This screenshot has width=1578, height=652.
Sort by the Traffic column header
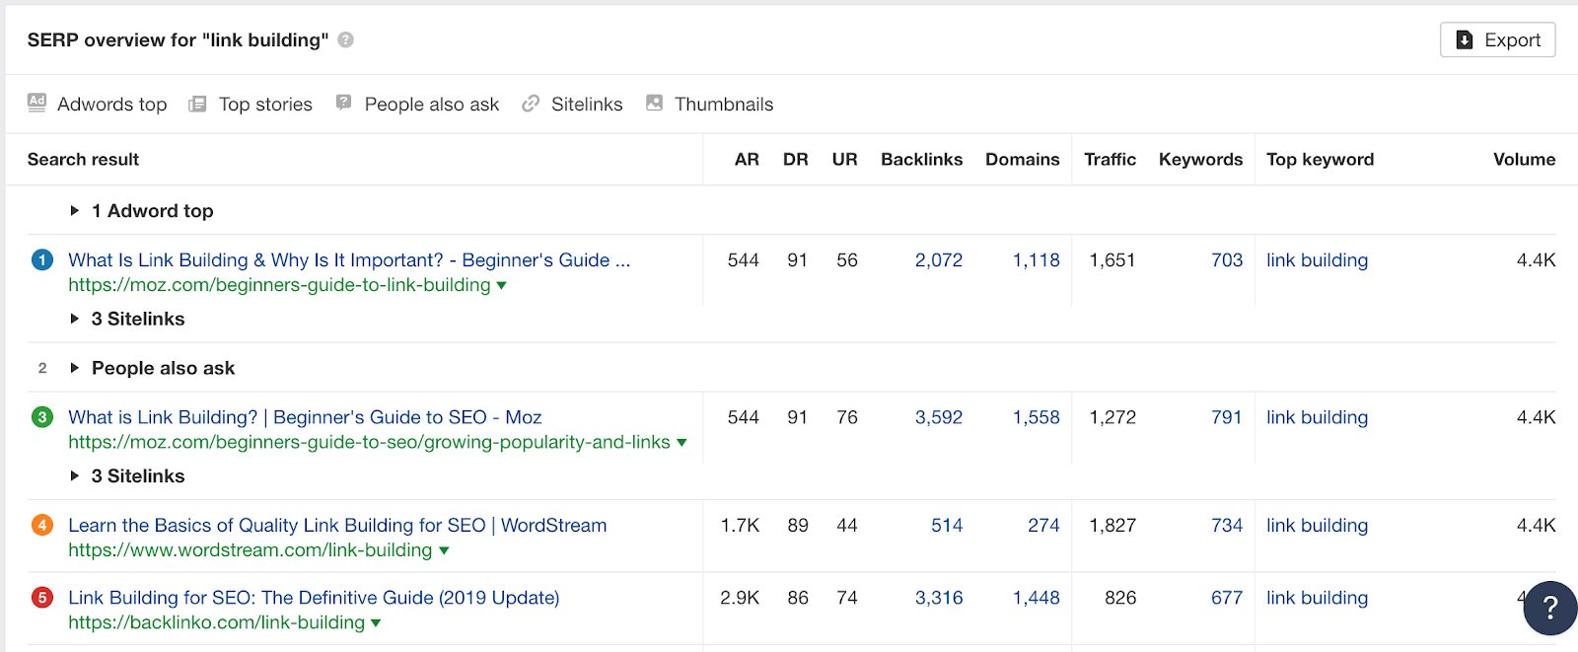click(1110, 159)
